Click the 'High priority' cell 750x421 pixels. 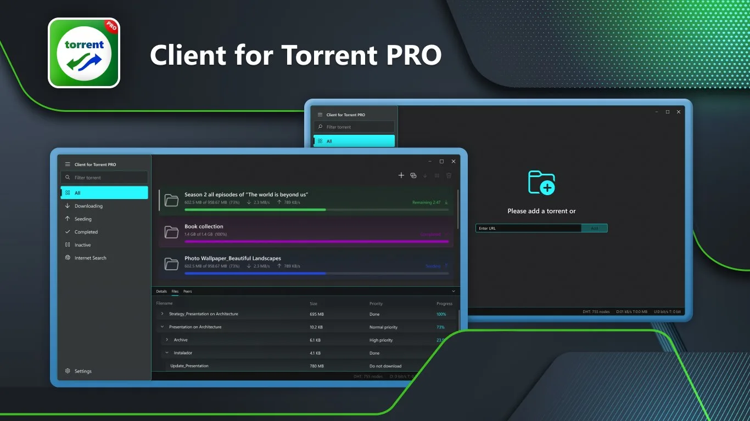(381, 340)
